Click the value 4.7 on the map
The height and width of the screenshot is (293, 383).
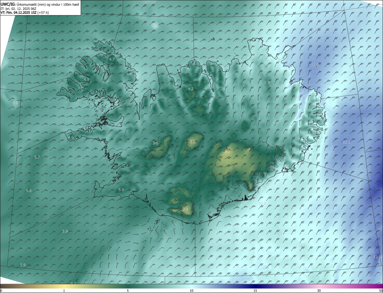pyautogui.click(x=112, y=60)
